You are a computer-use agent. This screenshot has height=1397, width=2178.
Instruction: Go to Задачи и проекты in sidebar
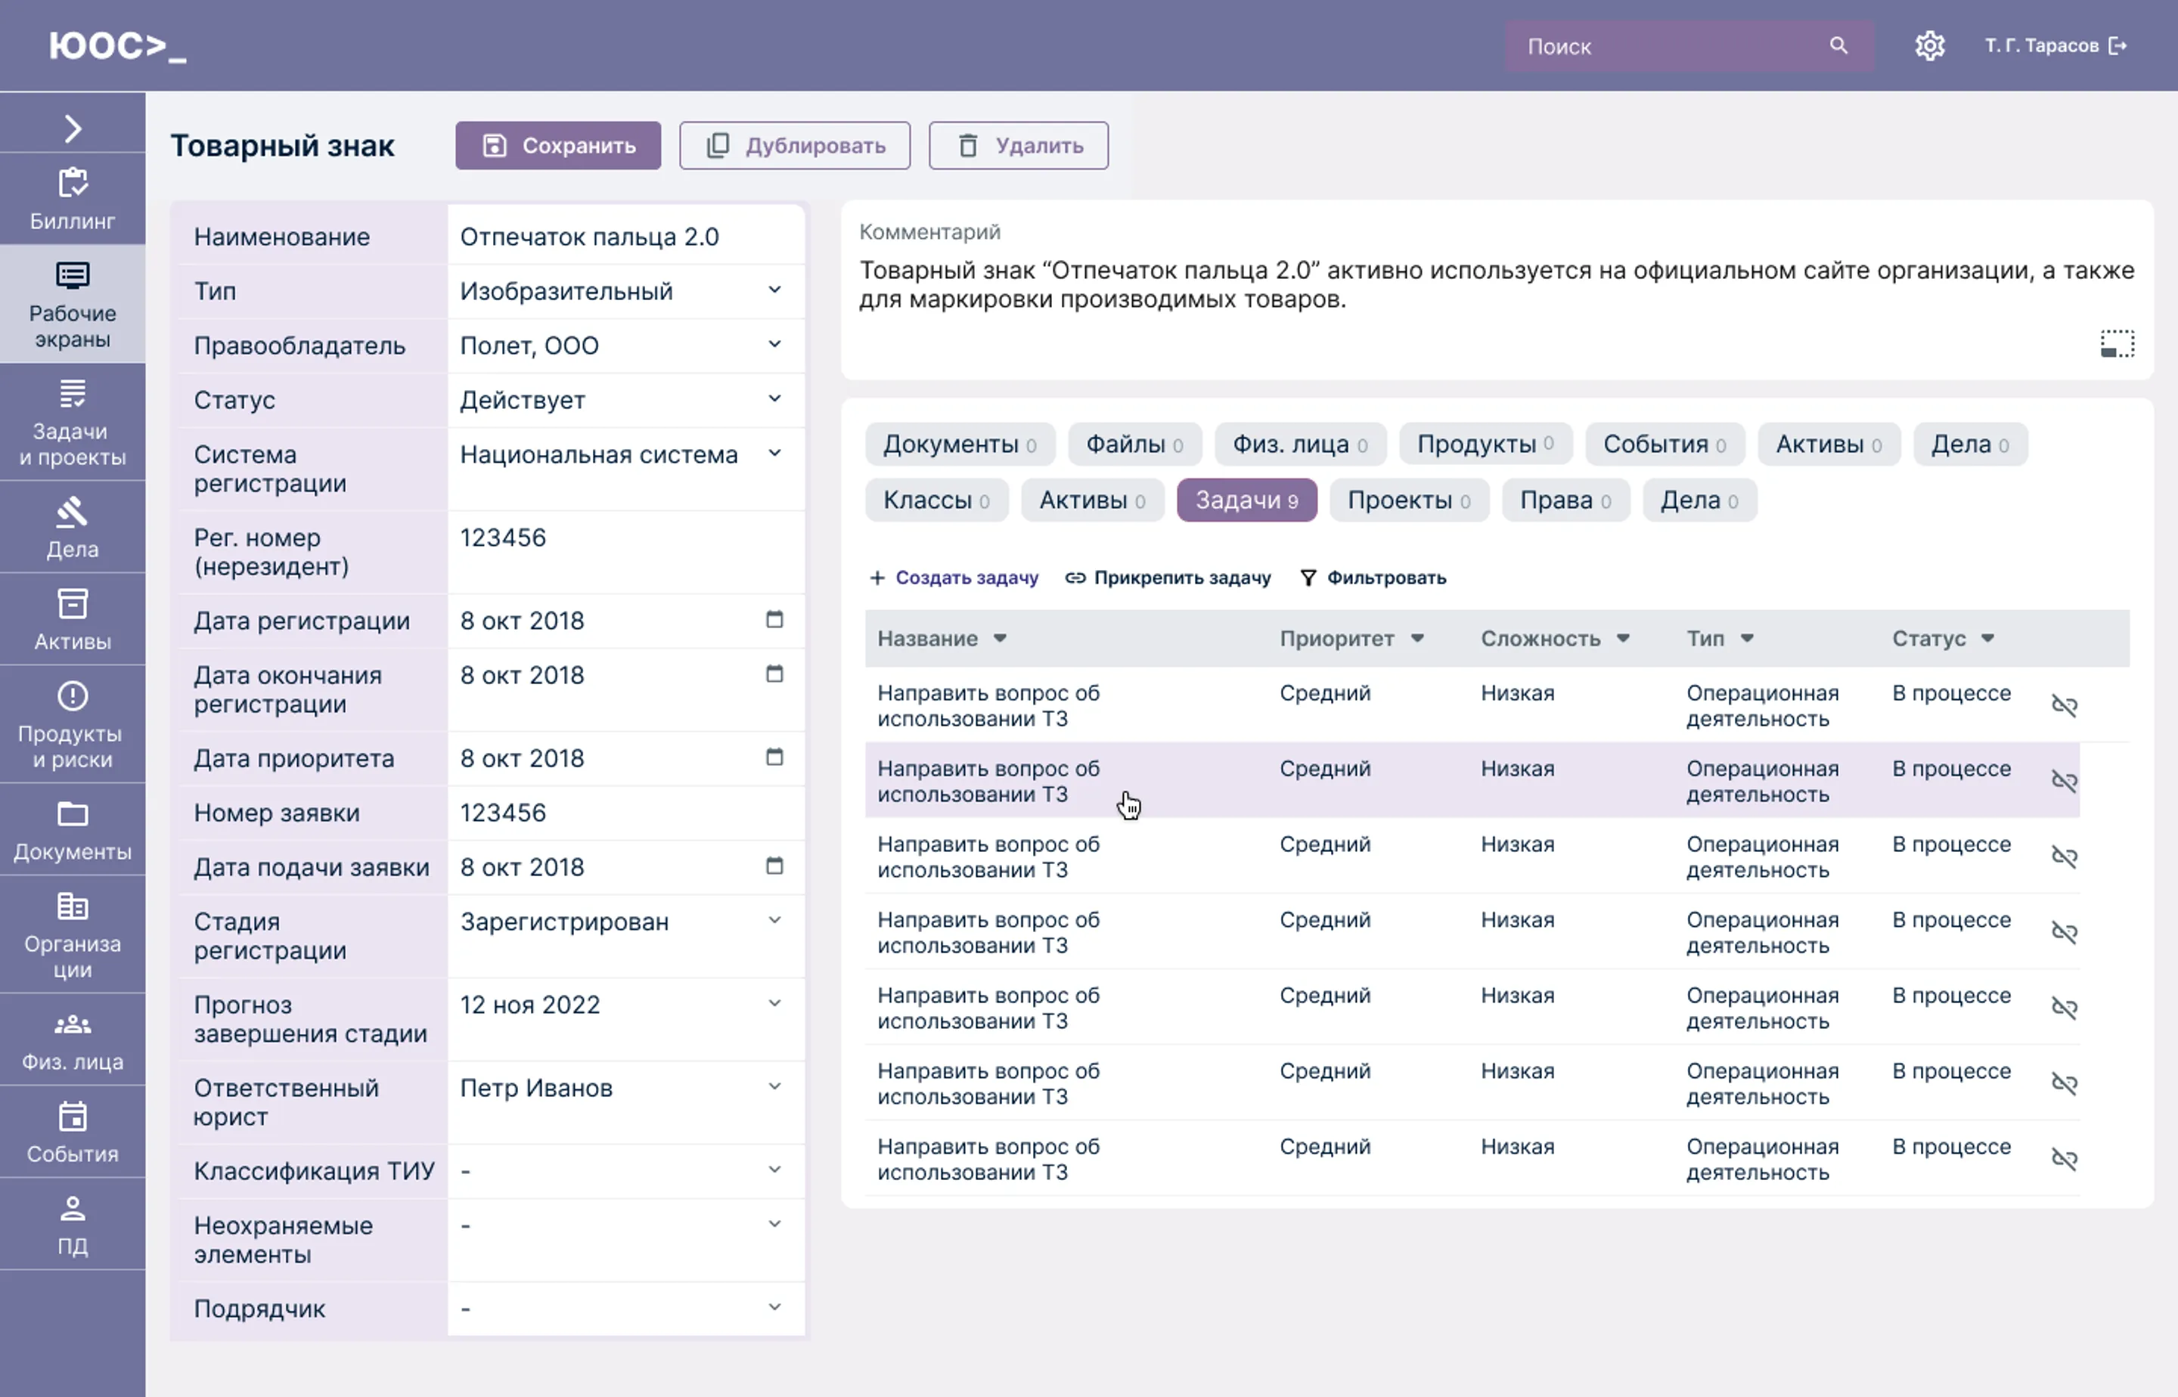click(x=73, y=422)
